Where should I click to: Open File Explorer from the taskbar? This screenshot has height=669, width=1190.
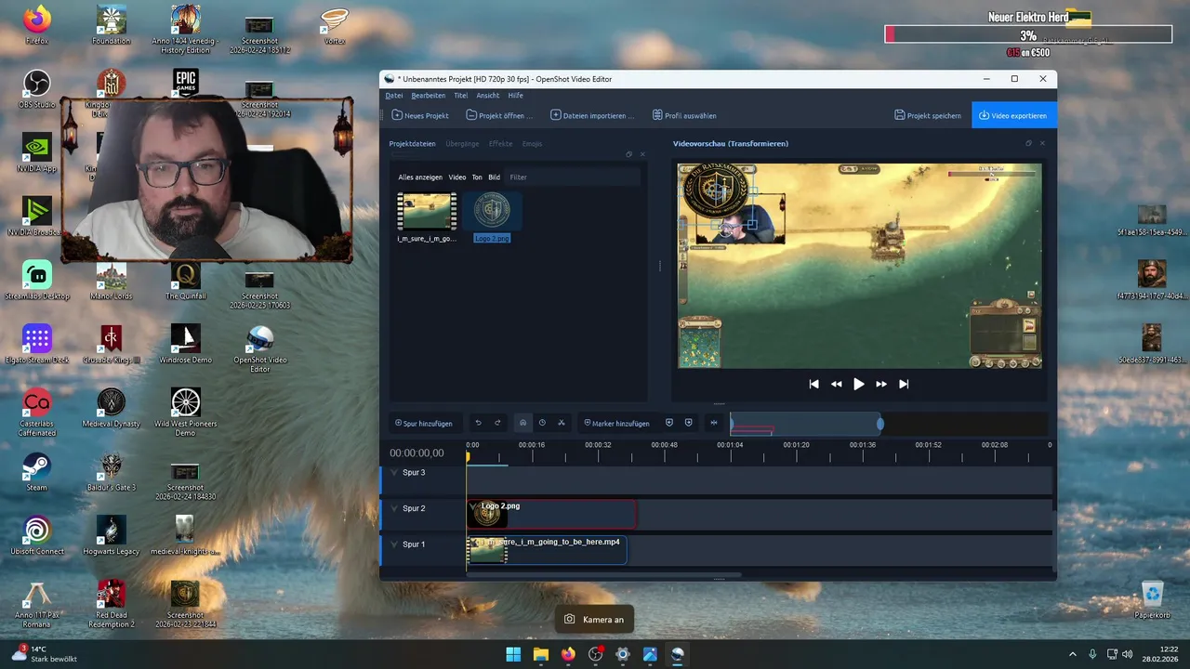click(540, 654)
